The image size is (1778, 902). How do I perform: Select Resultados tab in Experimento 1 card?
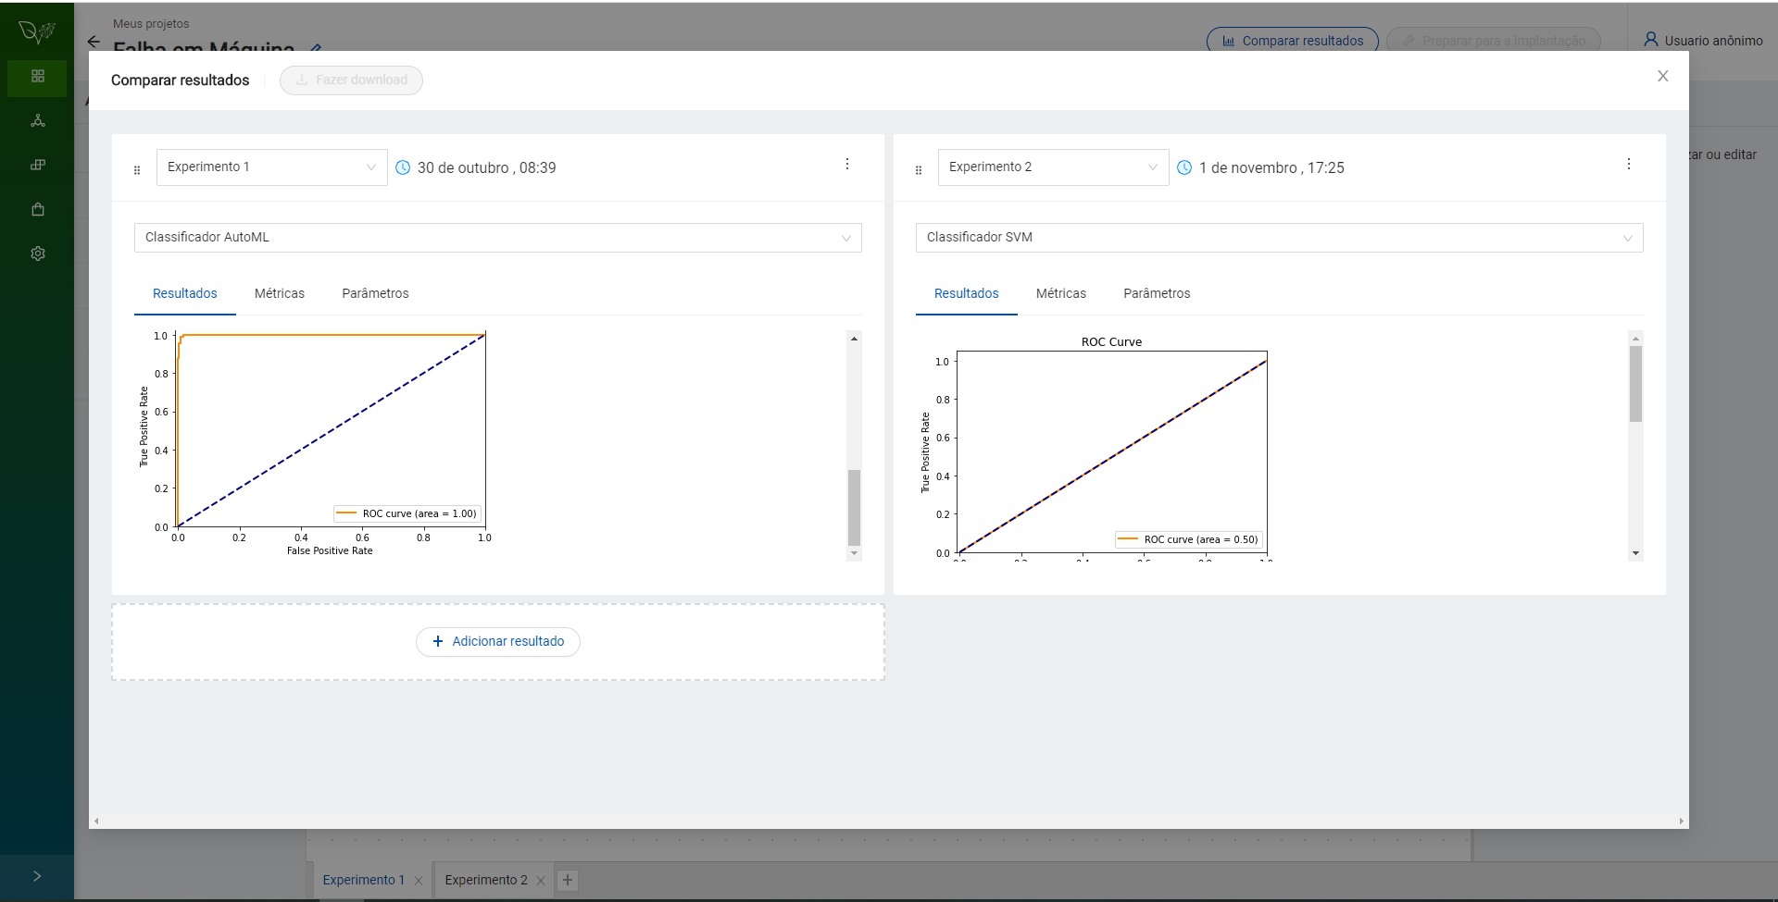click(x=184, y=293)
